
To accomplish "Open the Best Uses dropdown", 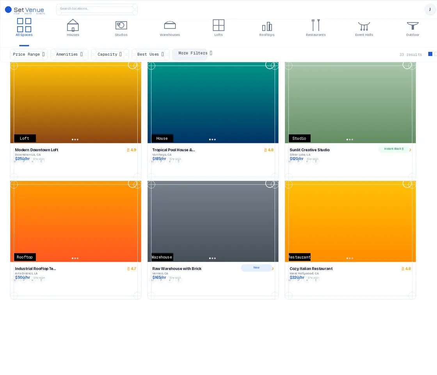I will pyautogui.click(x=151, y=54).
